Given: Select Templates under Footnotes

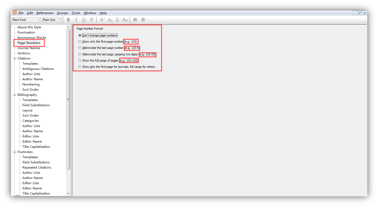Looking at the screenshot, I should tap(30, 157).
